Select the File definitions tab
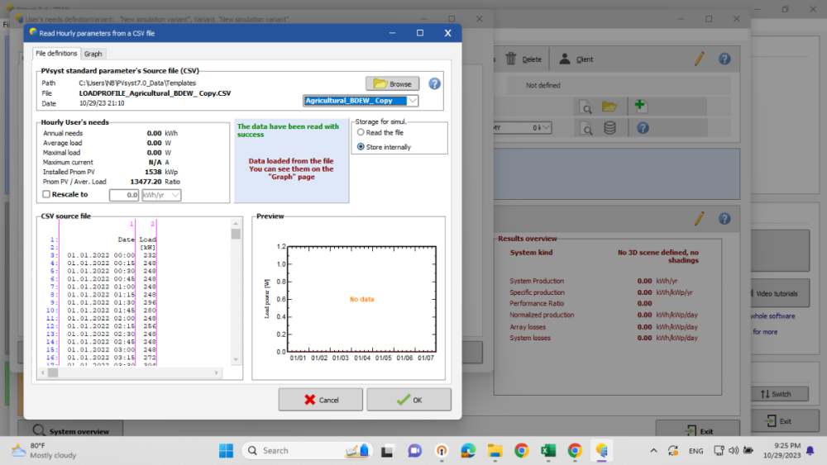Screen dimensions: 827x465 point(56,54)
